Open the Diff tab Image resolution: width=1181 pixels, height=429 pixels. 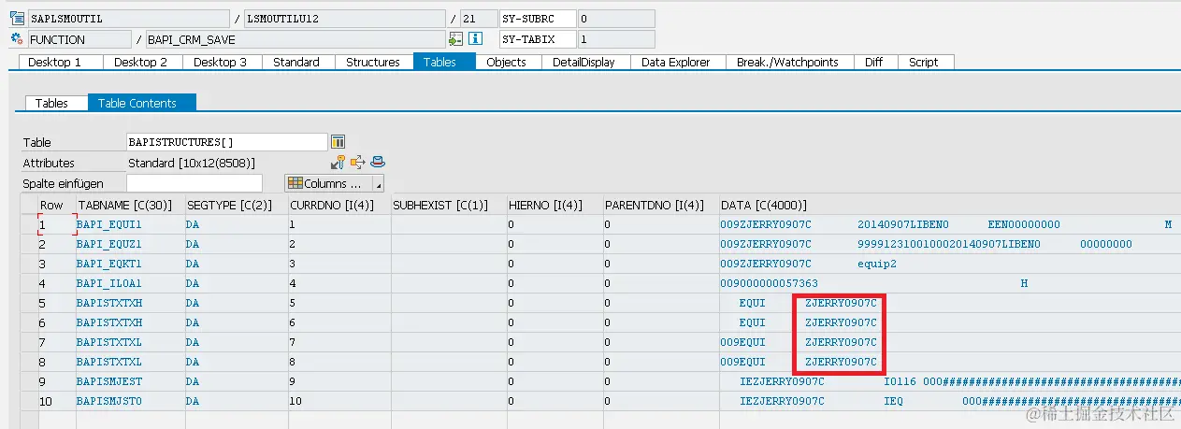(873, 62)
